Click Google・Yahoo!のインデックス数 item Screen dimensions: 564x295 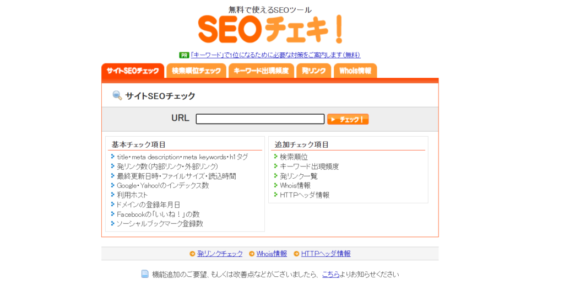pos(162,185)
